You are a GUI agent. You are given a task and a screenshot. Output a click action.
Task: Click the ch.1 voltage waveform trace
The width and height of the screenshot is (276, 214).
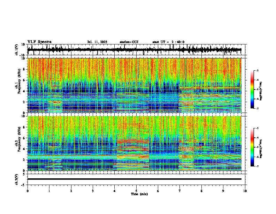click(x=135, y=50)
